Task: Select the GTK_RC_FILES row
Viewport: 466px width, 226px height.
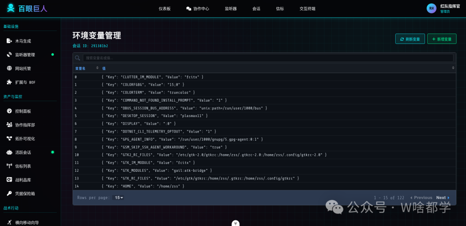Action: (x=264, y=178)
